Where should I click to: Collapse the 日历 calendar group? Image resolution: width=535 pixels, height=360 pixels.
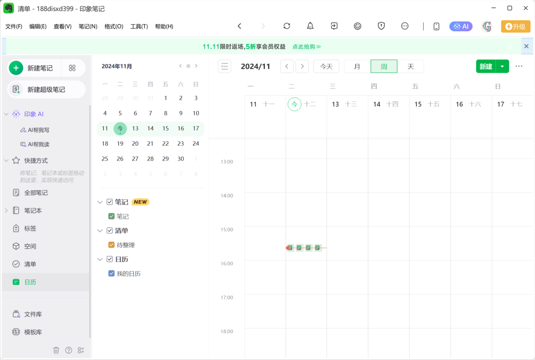[100, 259]
